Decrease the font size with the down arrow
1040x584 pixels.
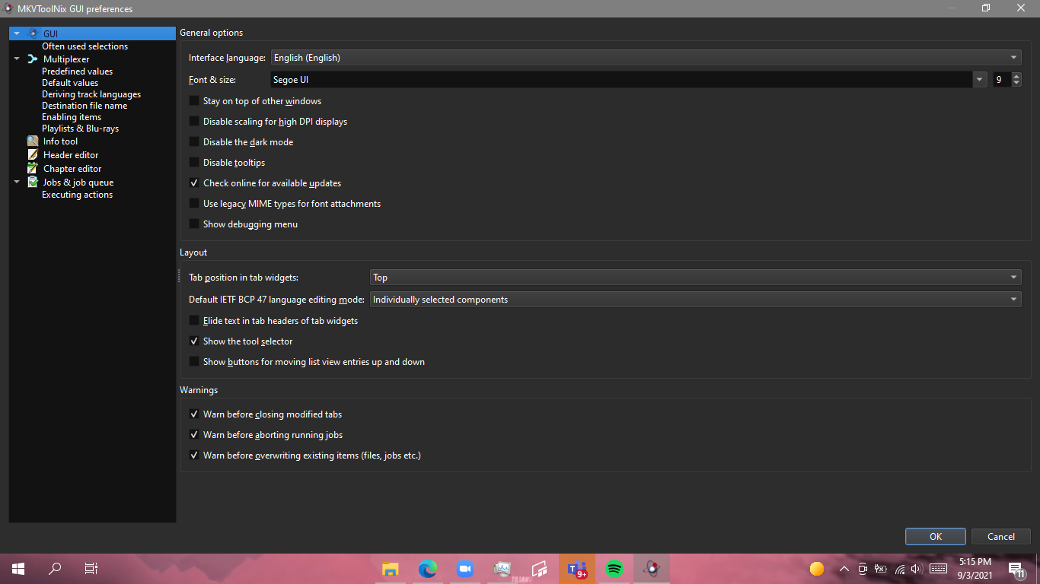pyautogui.click(x=1016, y=84)
